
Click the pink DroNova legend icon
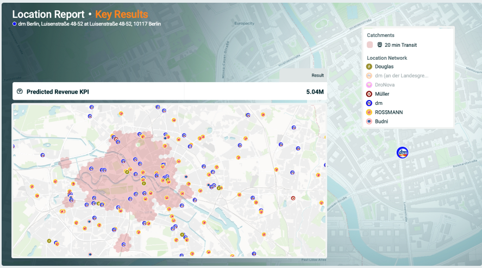click(369, 85)
